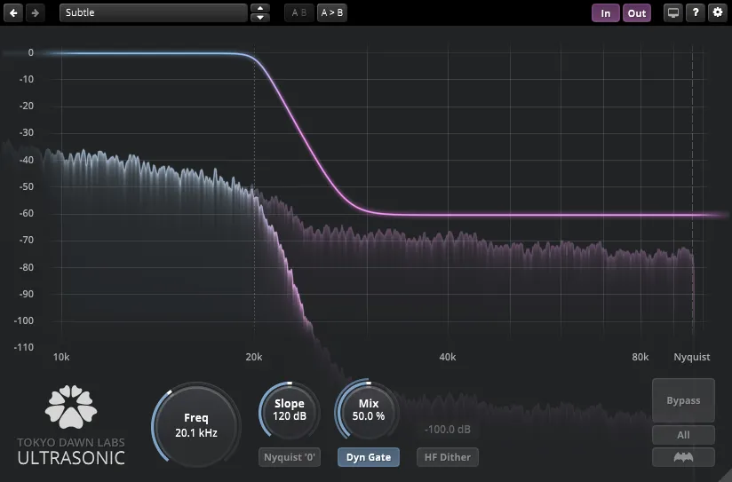Screen dimensions: 732x482
Task: Click the 10k frequency axis label
Action: coord(61,357)
